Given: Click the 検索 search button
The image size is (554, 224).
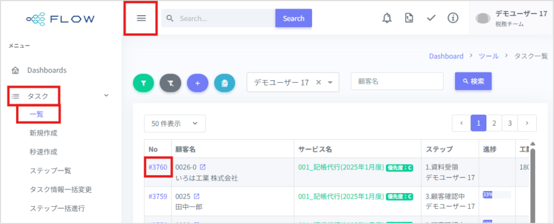Looking at the screenshot, I should pyautogui.click(x=473, y=81).
